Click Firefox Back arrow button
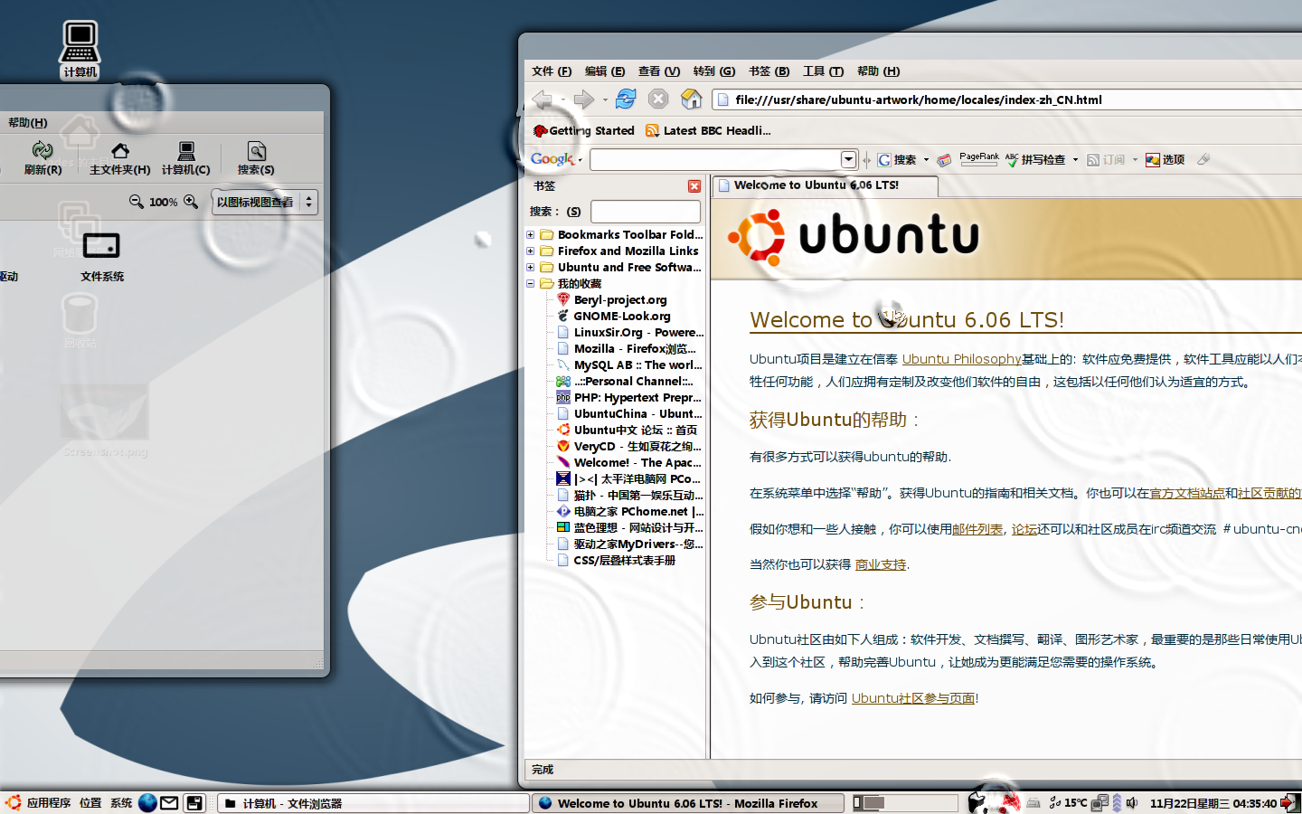The image size is (1302, 814). (x=542, y=99)
